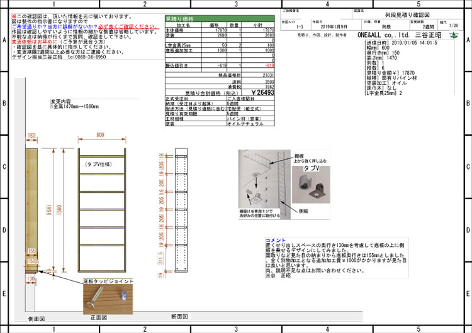Click the 変更内容 heading
Image resolution: width=472 pixels, height=333 pixels.
pyautogui.click(x=60, y=102)
